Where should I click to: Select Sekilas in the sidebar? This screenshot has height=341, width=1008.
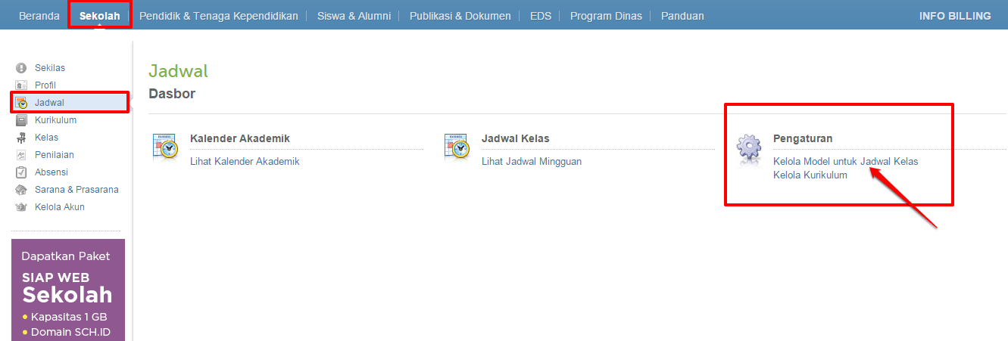(50, 68)
